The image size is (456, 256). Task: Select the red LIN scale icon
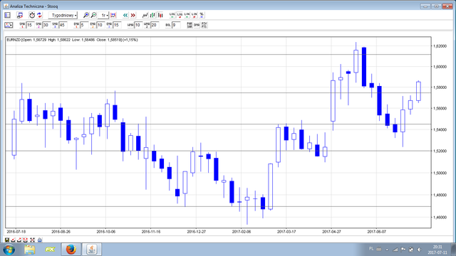(195, 15)
